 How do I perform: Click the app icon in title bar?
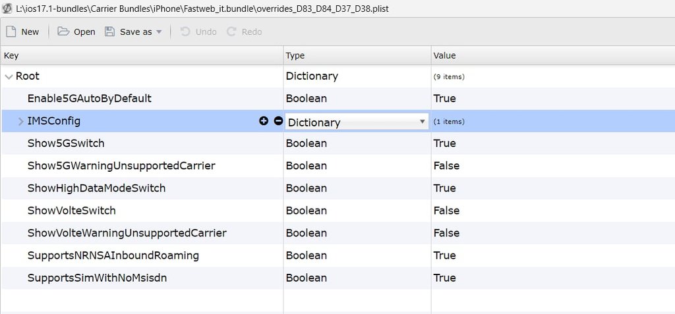(7, 8)
